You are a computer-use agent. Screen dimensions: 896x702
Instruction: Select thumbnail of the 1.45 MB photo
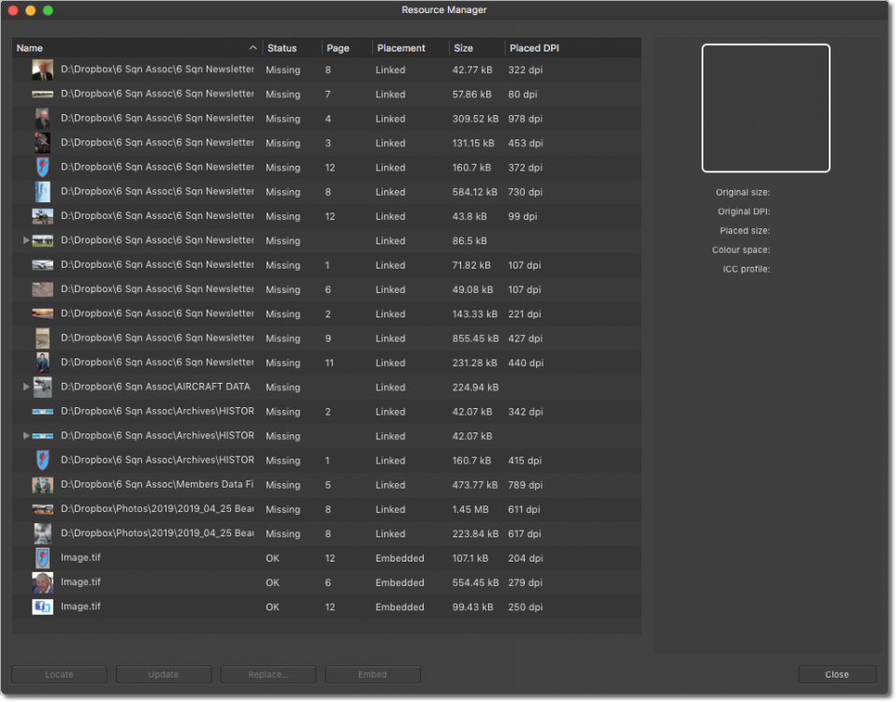(x=42, y=509)
